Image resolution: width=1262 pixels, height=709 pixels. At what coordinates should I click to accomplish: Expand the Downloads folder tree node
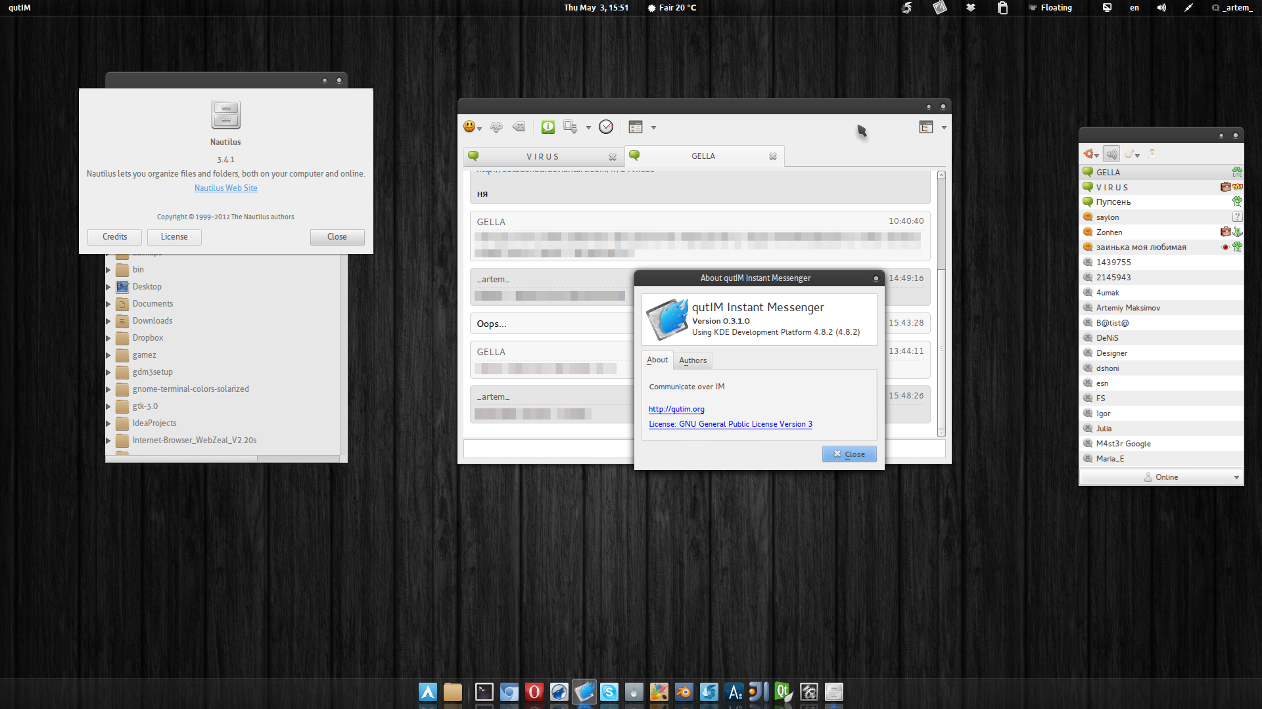point(108,321)
